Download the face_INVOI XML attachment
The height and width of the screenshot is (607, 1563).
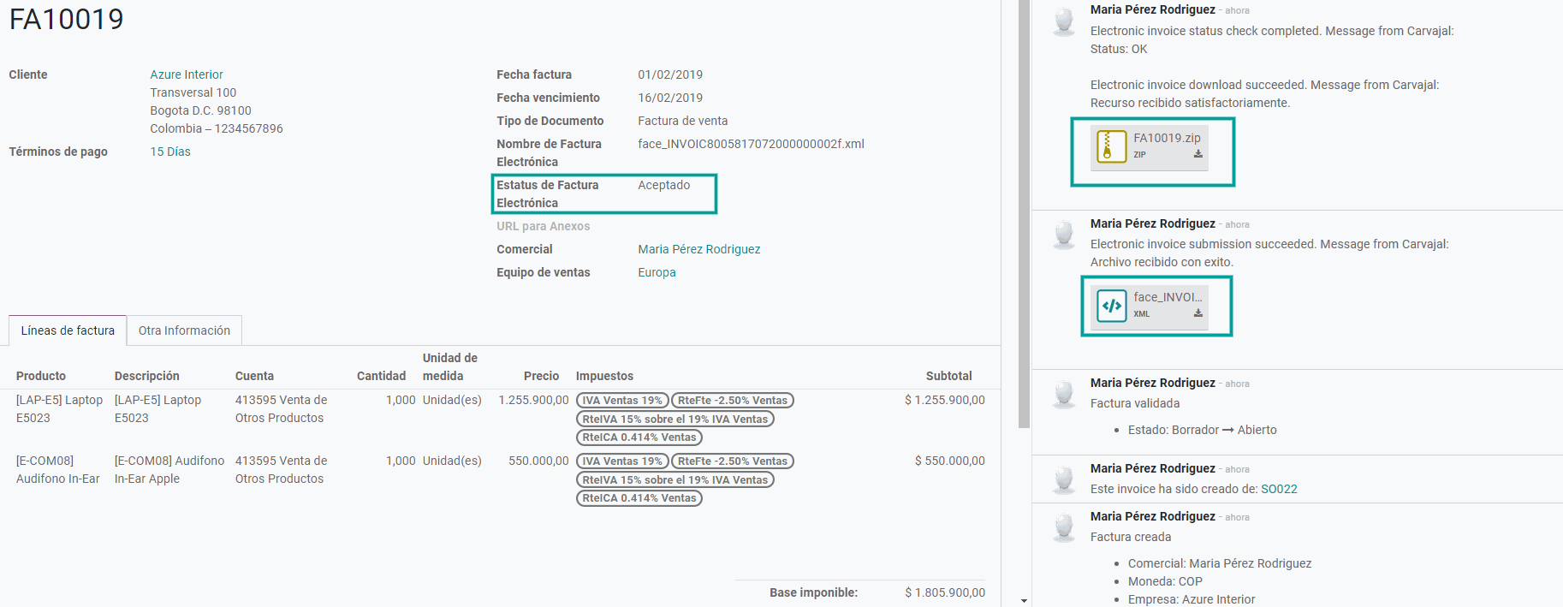(1198, 314)
